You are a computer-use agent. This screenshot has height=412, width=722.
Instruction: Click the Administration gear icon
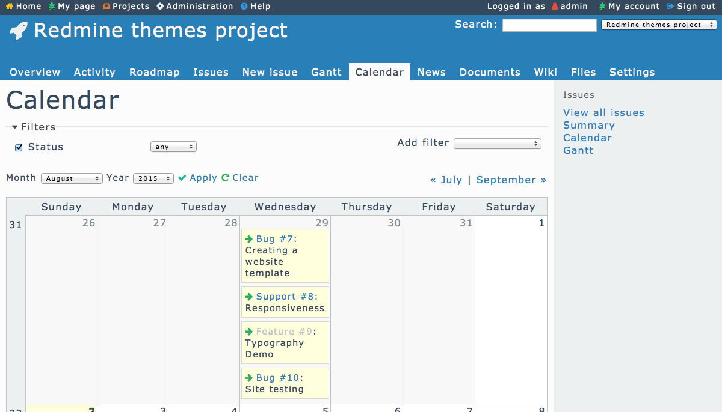160,7
